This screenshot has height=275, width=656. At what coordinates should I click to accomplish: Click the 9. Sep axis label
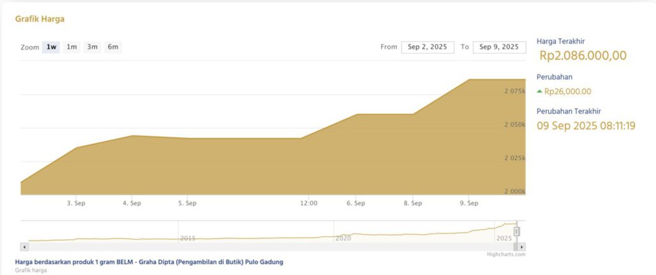469,203
